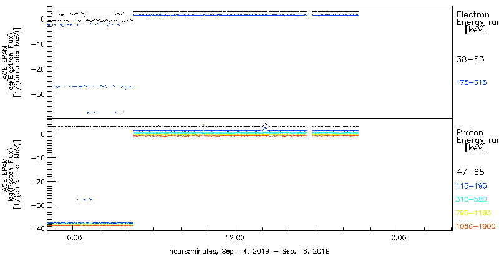Click the 'Electron' legend heading
Image resolution: width=499 pixels, height=256 pixels.
(473, 14)
